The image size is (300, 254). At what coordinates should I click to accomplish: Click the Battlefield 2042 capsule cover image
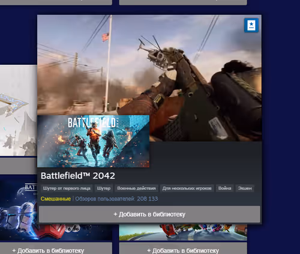[x=93, y=141]
